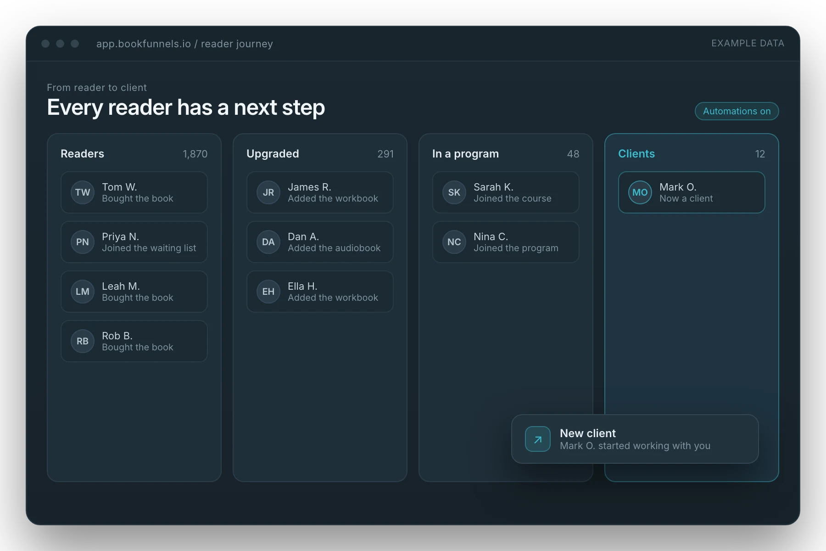This screenshot has height=551, width=826.
Task: Click 'Bought the book' under Rob B.
Action: (x=138, y=347)
